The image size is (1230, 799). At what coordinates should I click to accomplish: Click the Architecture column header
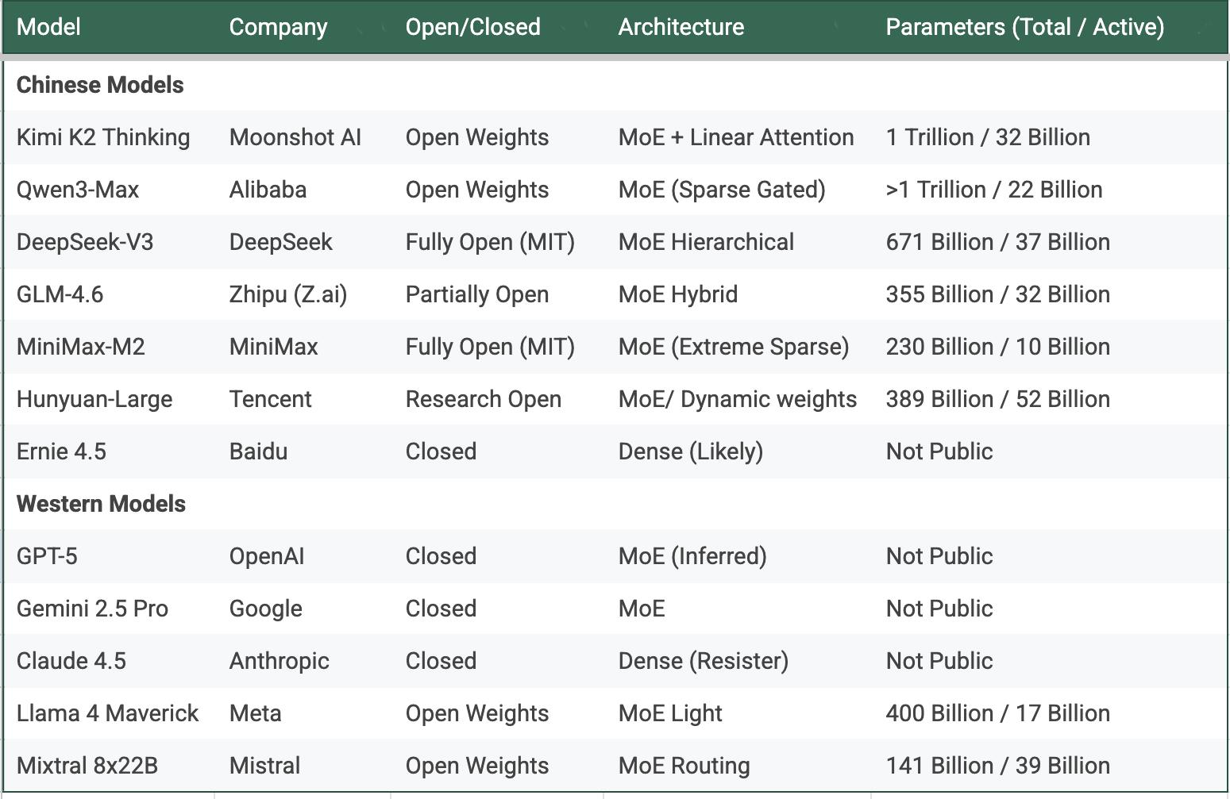point(681,27)
